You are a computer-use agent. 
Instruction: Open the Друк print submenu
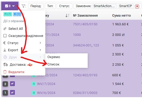coord(23,57)
